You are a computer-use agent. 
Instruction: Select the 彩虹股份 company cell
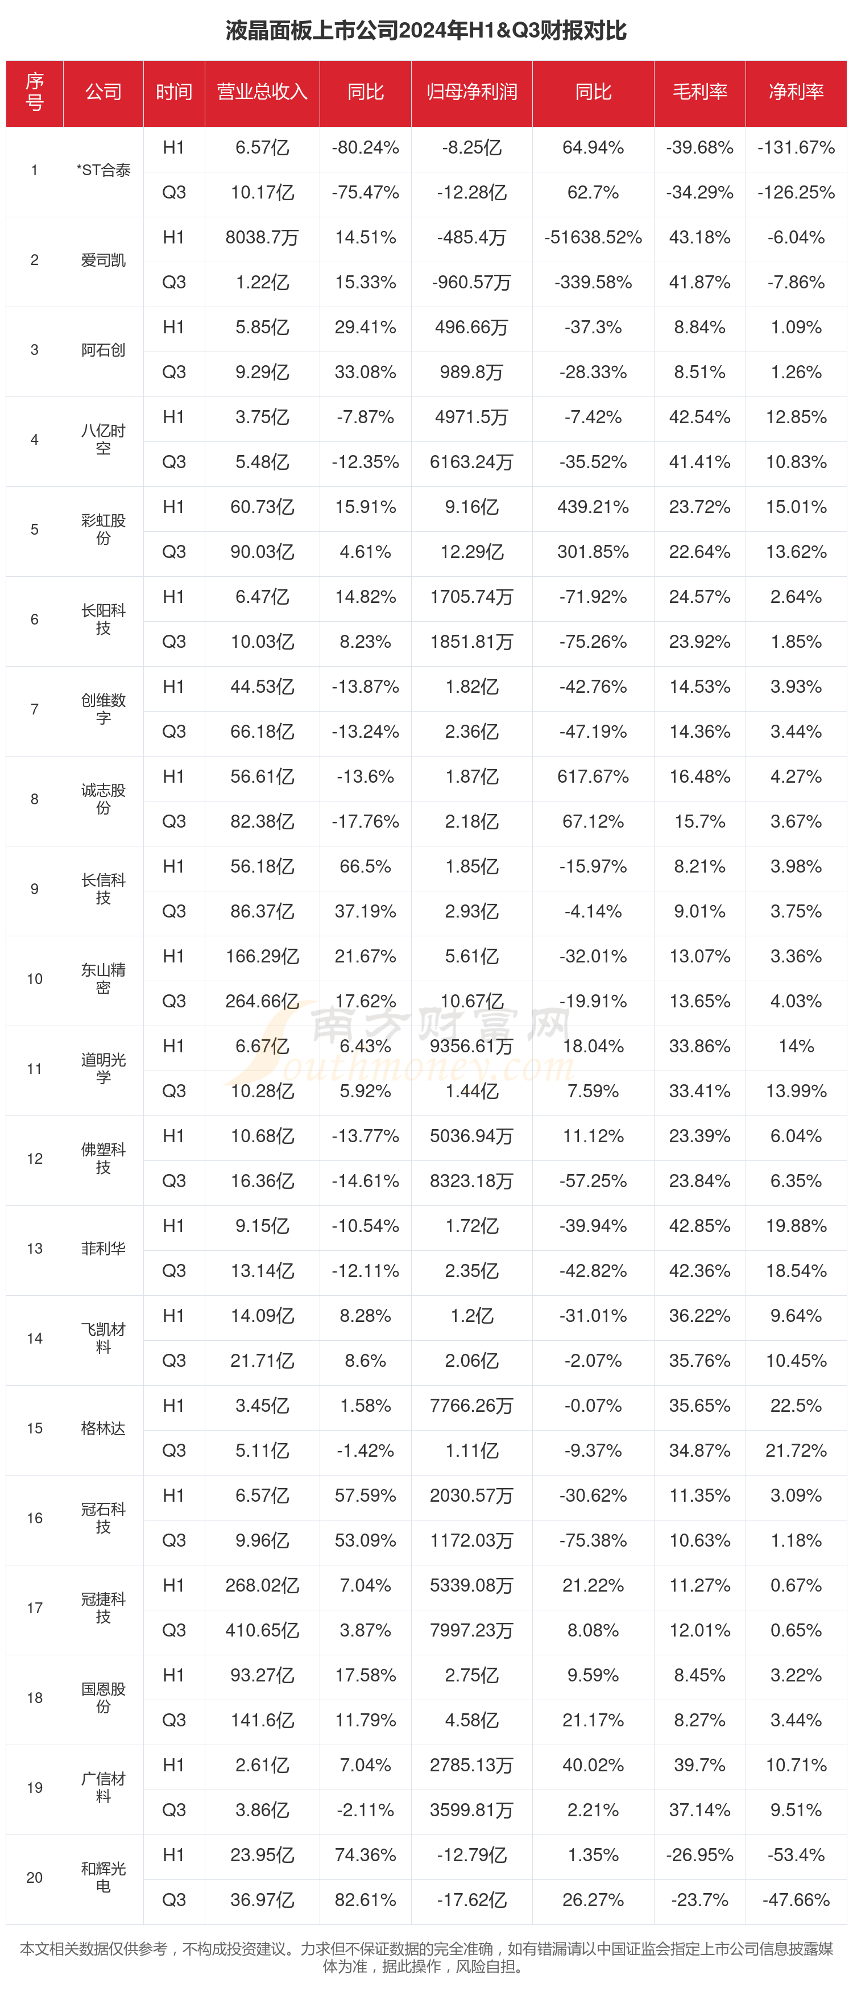coord(103,530)
